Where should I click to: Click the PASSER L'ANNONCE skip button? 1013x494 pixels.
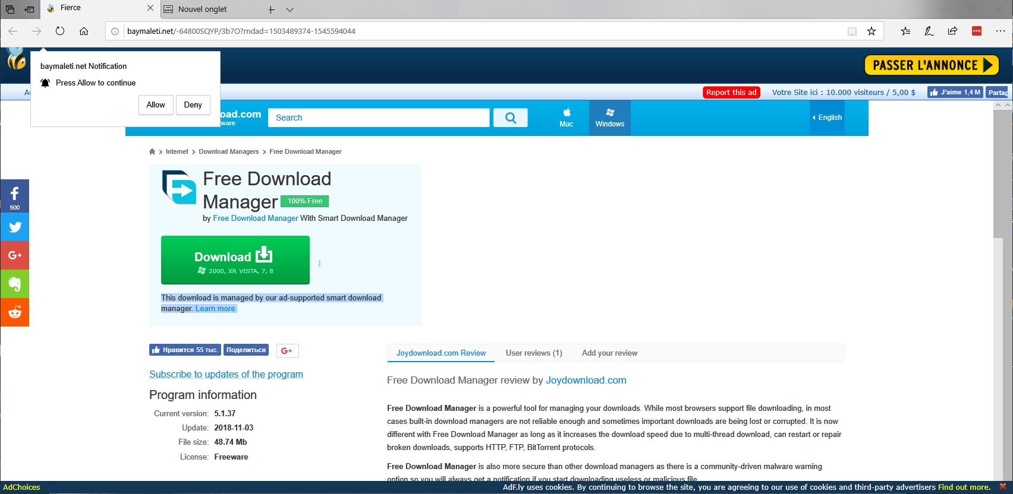[932, 65]
